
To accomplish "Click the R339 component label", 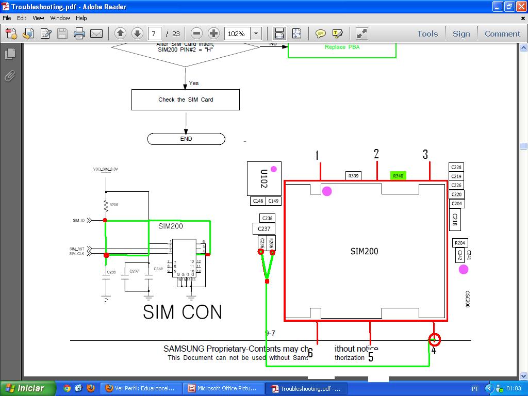I will pos(353,176).
